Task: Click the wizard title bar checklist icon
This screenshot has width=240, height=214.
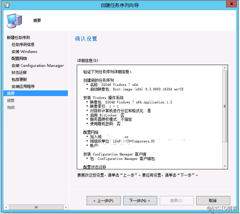Action: pyautogui.click(x=7, y=5)
